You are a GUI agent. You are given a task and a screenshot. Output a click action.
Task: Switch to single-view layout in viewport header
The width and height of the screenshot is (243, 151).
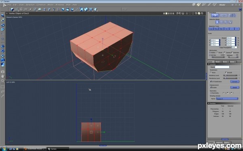[x=164, y=13]
